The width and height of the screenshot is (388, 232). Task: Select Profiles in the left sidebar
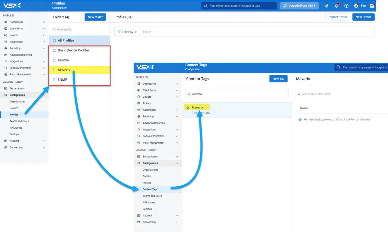point(14,115)
